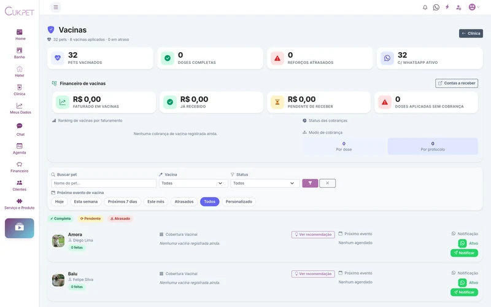Open the Vacina dropdown
Image resolution: width=491 pixels, height=307 pixels.
193,183
